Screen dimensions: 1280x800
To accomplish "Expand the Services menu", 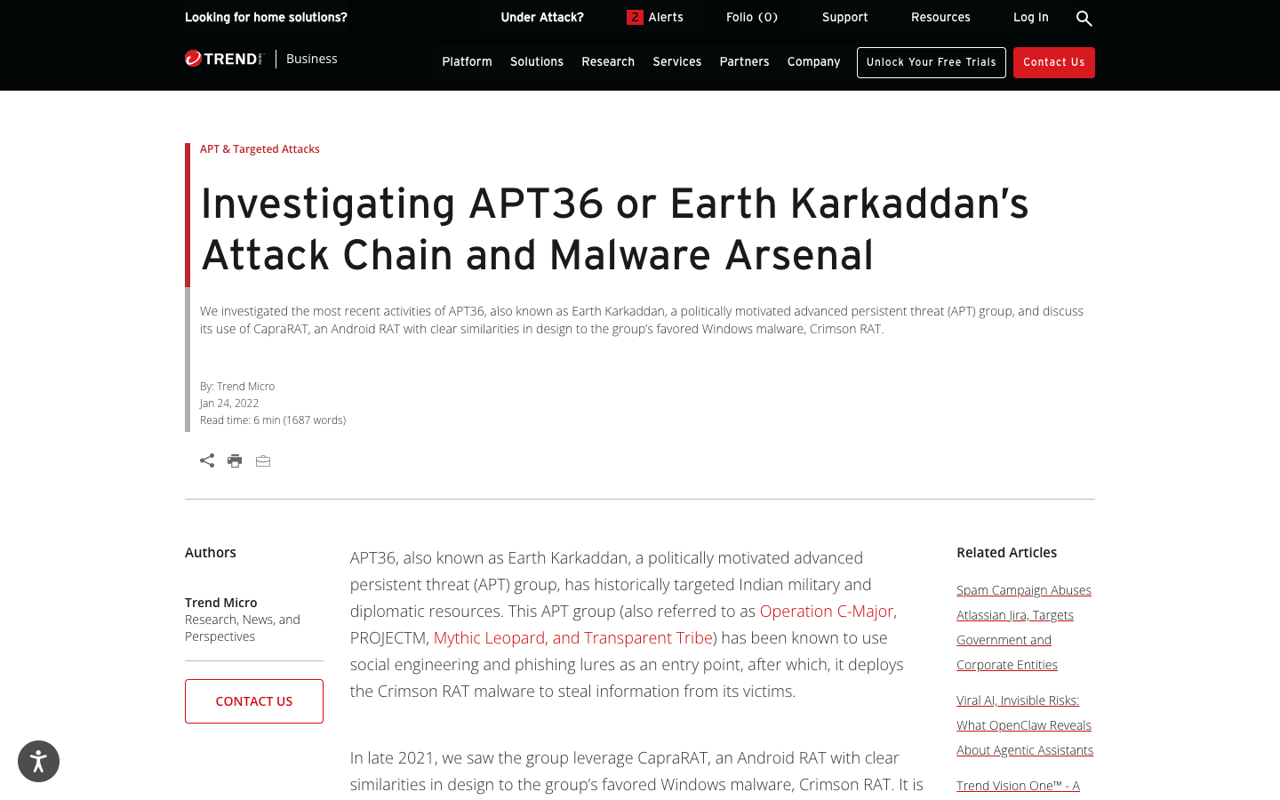I will [x=676, y=62].
